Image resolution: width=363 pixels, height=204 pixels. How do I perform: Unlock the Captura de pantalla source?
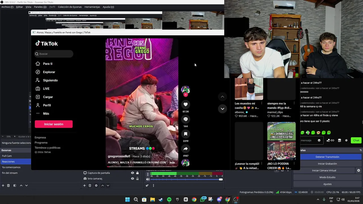[x=137, y=173]
